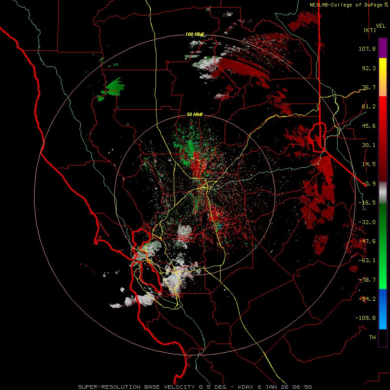Click the 45.6 velocity scale value
This screenshot has height=390, width=390.
pos(369,126)
